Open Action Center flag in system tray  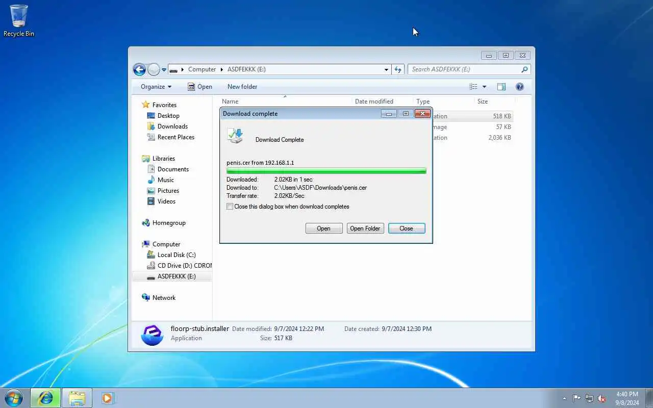576,398
